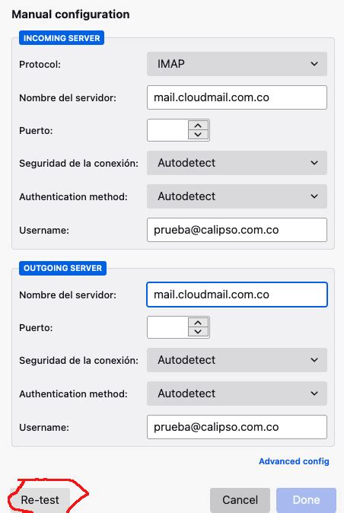Image resolution: width=344 pixels, height=513 pixels.
Task: Click the outgoing Username field
Action: 237,427
